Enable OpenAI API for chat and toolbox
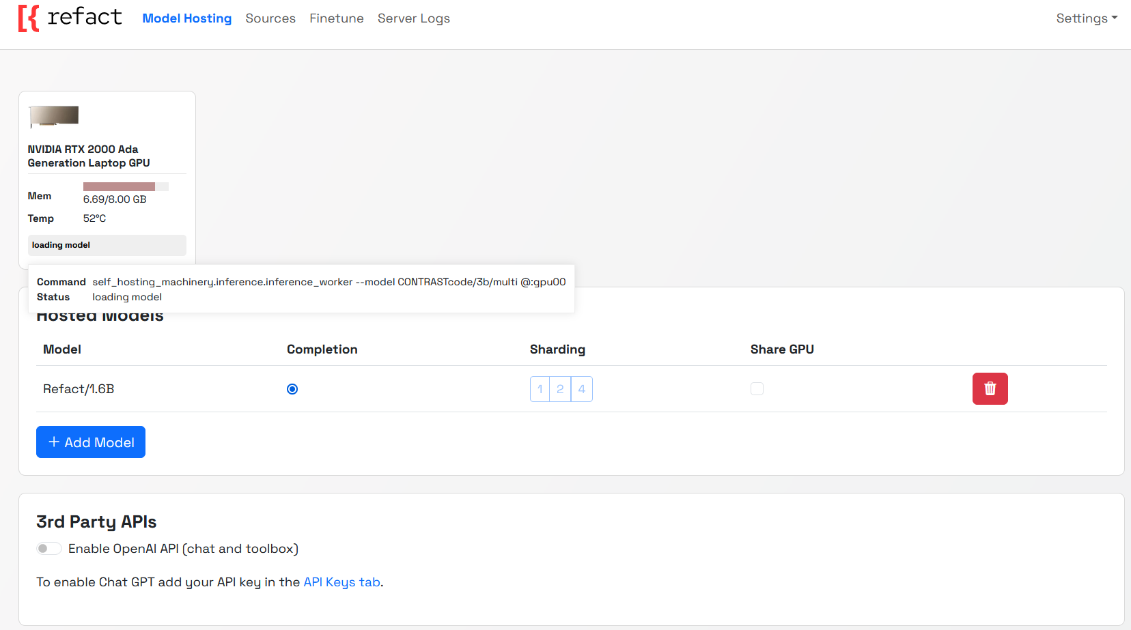Screen dimensions: 1131x630 click(x=48, y=548)
